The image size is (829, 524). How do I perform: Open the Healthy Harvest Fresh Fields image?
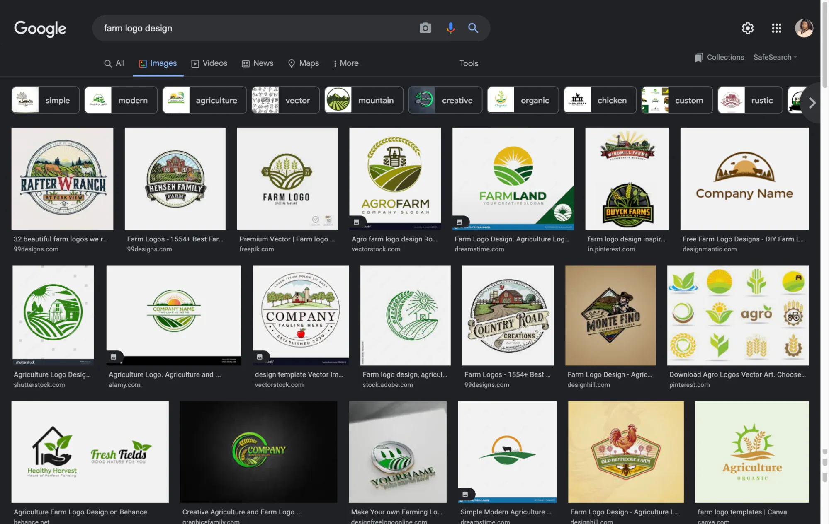90,452
